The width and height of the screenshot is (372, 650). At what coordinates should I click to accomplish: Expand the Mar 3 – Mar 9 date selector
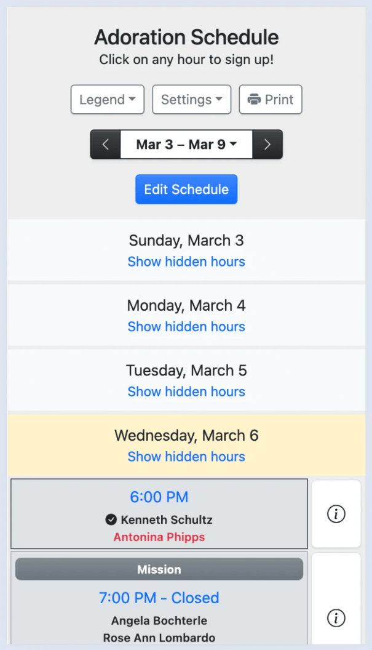186,144
